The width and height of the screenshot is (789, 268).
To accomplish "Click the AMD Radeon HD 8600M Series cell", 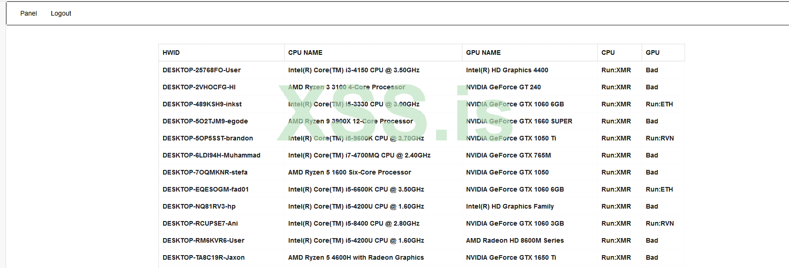I will point(515,240).
